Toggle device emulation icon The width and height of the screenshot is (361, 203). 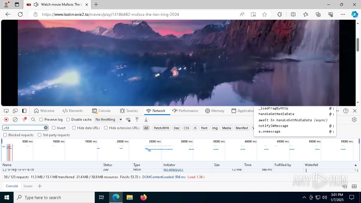(15, 111)
